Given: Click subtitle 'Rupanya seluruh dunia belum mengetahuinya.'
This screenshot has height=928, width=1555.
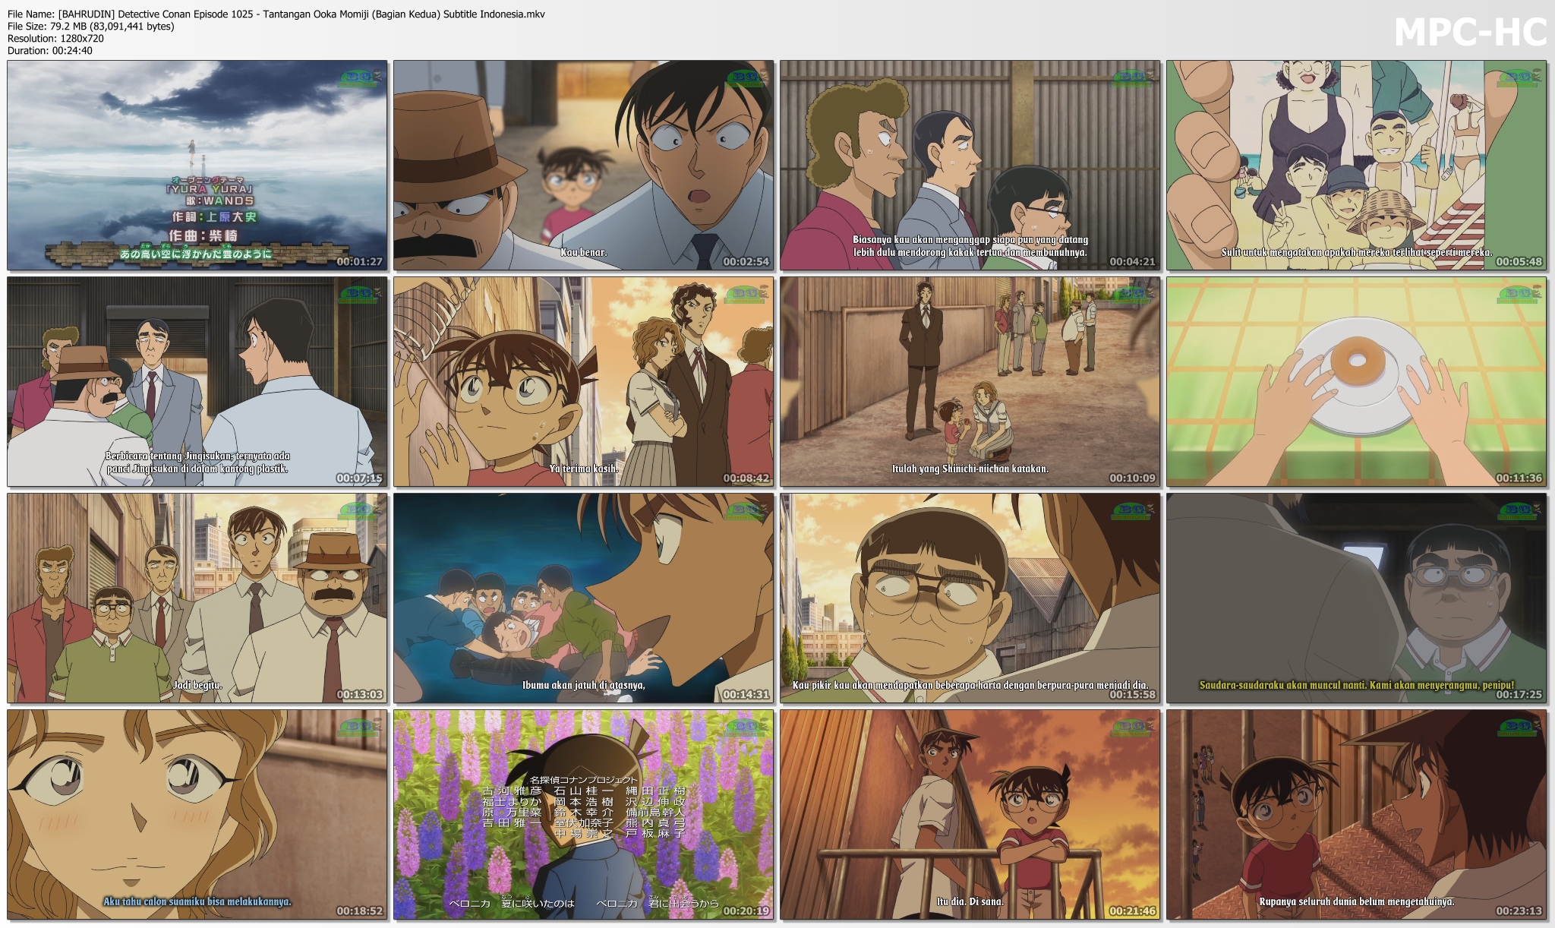Looking at the screenshot, I should coord(1357,901).
